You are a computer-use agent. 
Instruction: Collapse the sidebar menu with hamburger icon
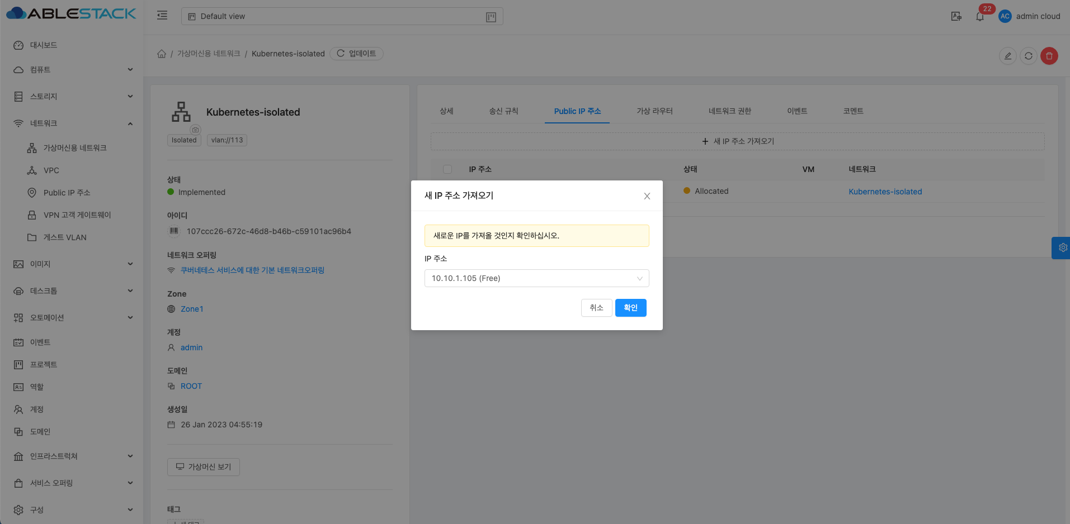click(x=162, y=16)
